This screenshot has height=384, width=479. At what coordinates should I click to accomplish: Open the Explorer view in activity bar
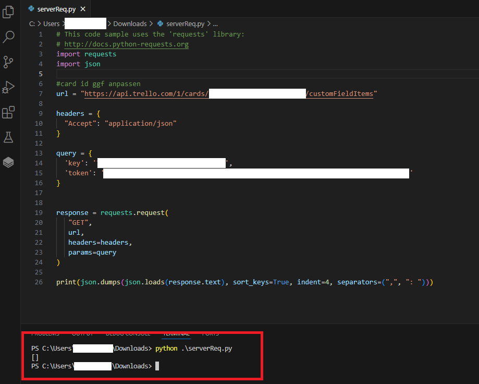(8, 12)
